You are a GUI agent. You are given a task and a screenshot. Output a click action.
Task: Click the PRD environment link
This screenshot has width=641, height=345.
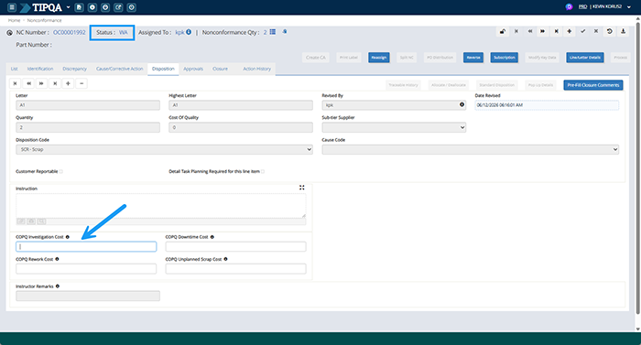[583, 6]
